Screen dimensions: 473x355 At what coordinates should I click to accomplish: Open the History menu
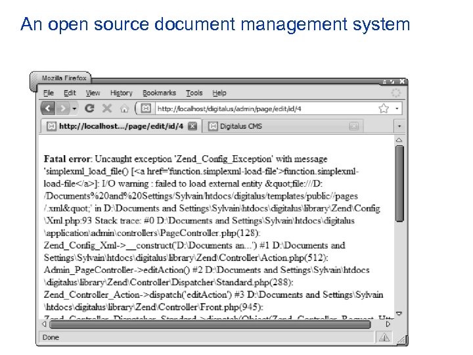pos(122,93)
